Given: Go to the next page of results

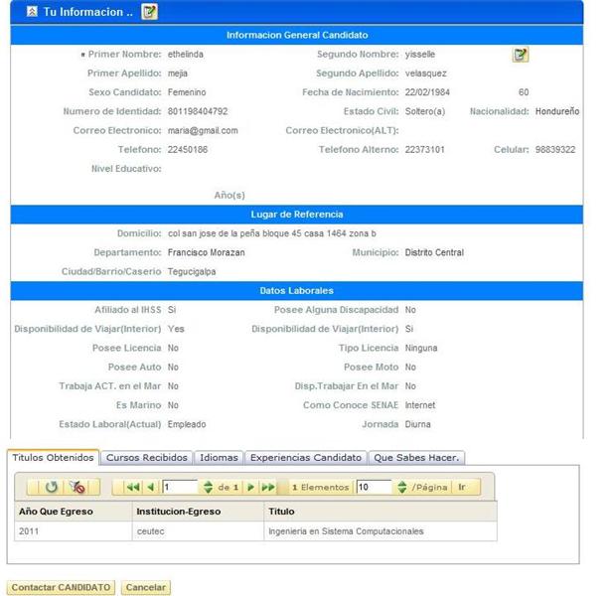Looking at the screenshot, I should 251,488.
